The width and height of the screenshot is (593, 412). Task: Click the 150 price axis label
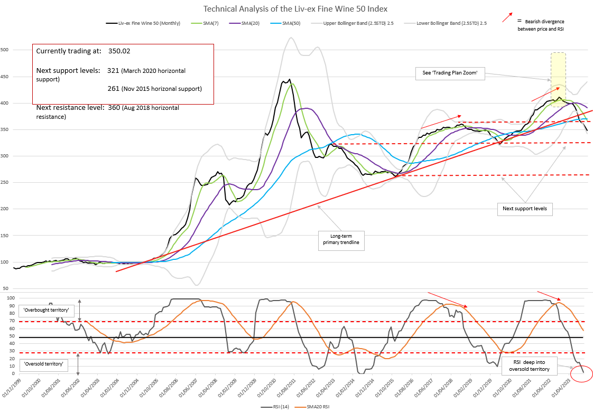click(5, 236)
